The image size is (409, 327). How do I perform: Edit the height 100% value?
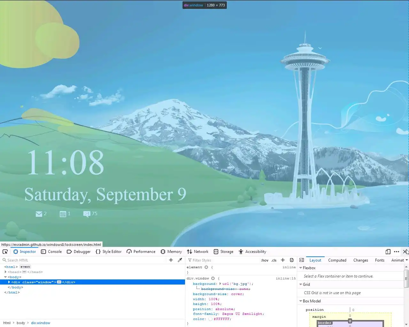[x=215, y=304]
